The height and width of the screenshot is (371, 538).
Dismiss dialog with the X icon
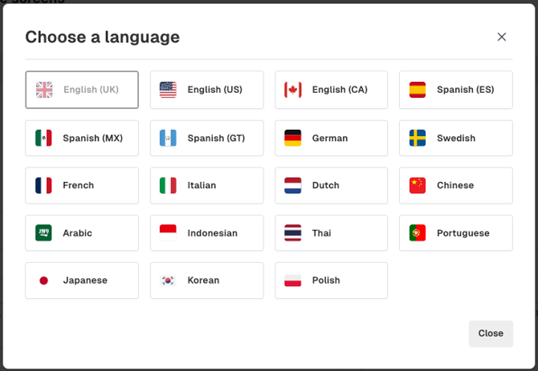click(x=502, y=37)
